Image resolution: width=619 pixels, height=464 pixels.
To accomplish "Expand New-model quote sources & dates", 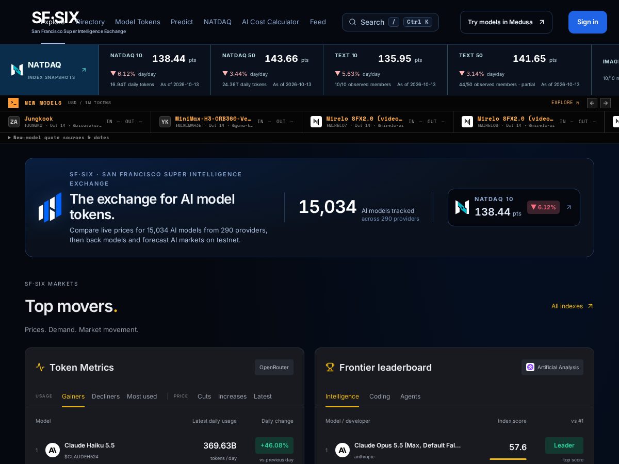I will click(59, 138).
